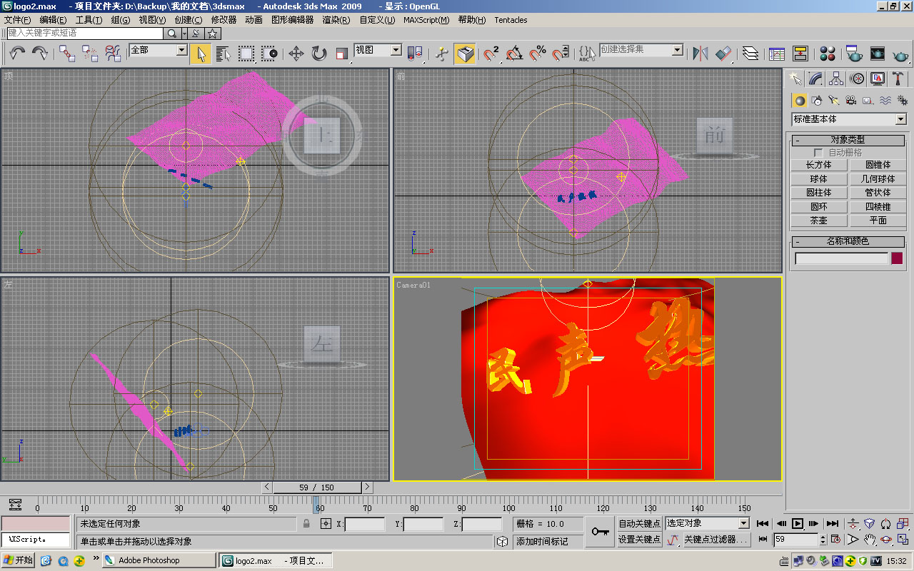
Task: Click the Mirror tool icon
Action: click(x=700, y=54)
